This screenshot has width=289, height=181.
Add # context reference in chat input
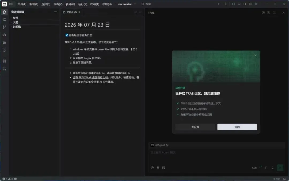(x=158, y=168)
